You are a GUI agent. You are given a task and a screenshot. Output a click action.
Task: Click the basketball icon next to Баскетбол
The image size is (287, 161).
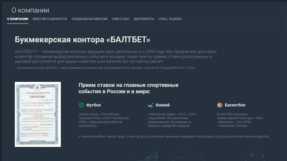pyautogui.click(x=220, y=105)
